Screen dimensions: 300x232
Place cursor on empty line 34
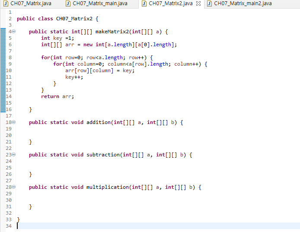(x=158, y=226)
